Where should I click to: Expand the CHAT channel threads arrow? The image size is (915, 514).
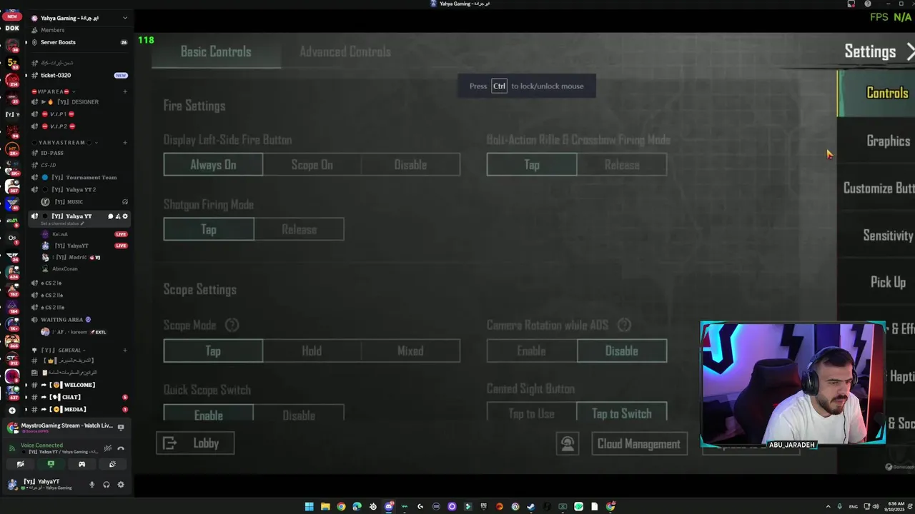[26, 397]
